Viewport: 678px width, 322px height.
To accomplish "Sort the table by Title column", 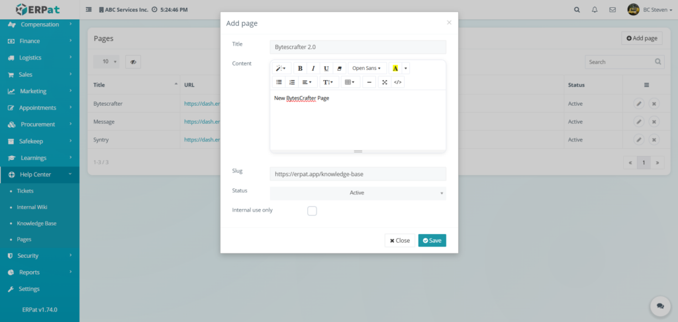I will (134, 85).
